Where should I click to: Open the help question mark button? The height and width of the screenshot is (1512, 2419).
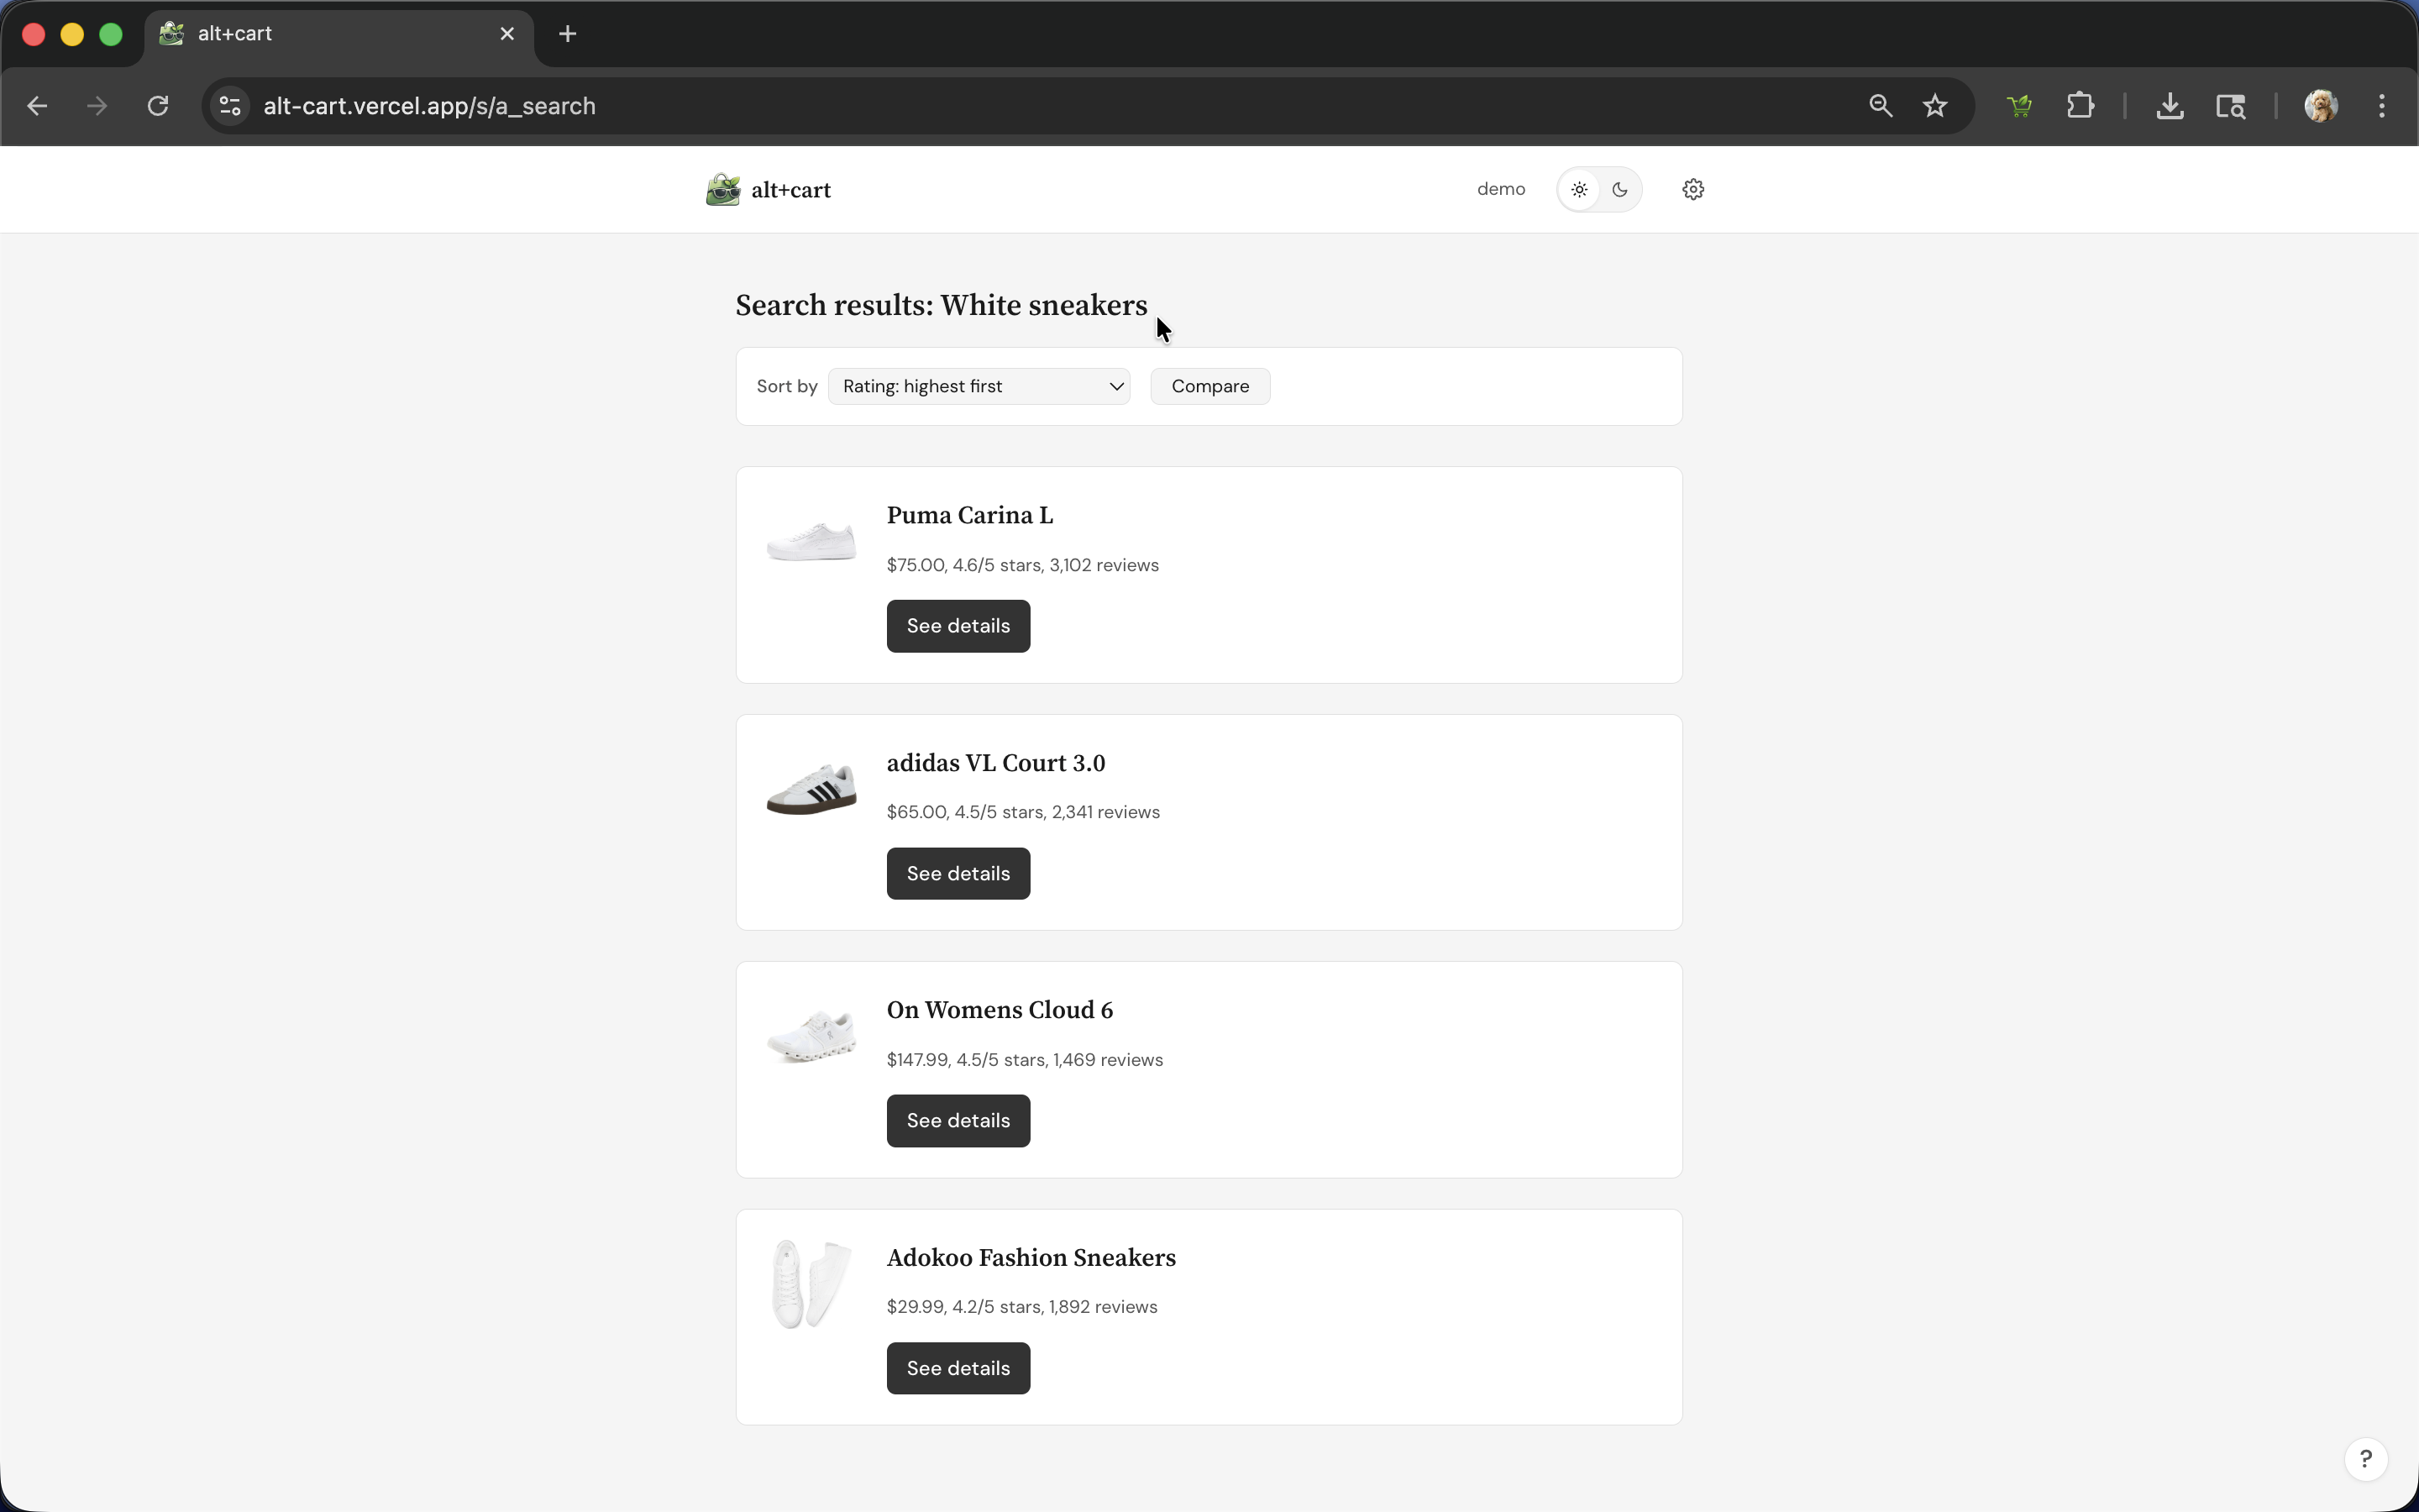(x=2365, y=1458)
